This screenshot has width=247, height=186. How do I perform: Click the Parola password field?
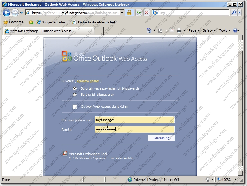(x=135, y=130)
